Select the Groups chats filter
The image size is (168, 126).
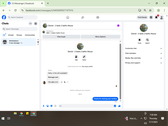(19, 35)
